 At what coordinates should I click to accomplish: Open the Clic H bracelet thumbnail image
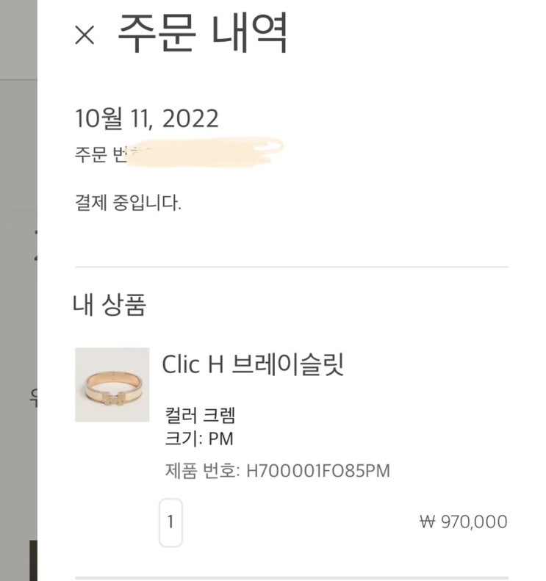tap(112, 384)
